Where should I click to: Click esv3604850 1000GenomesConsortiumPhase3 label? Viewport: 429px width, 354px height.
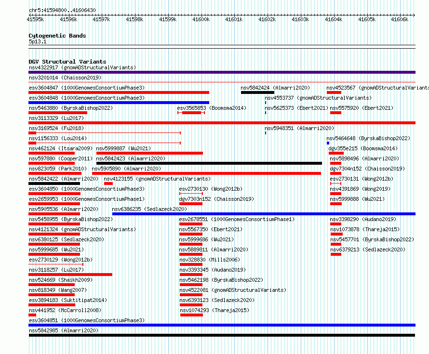(x=87, y=189)
